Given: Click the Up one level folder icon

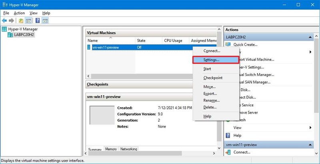Looking at the screenshot, I should 21,21.
